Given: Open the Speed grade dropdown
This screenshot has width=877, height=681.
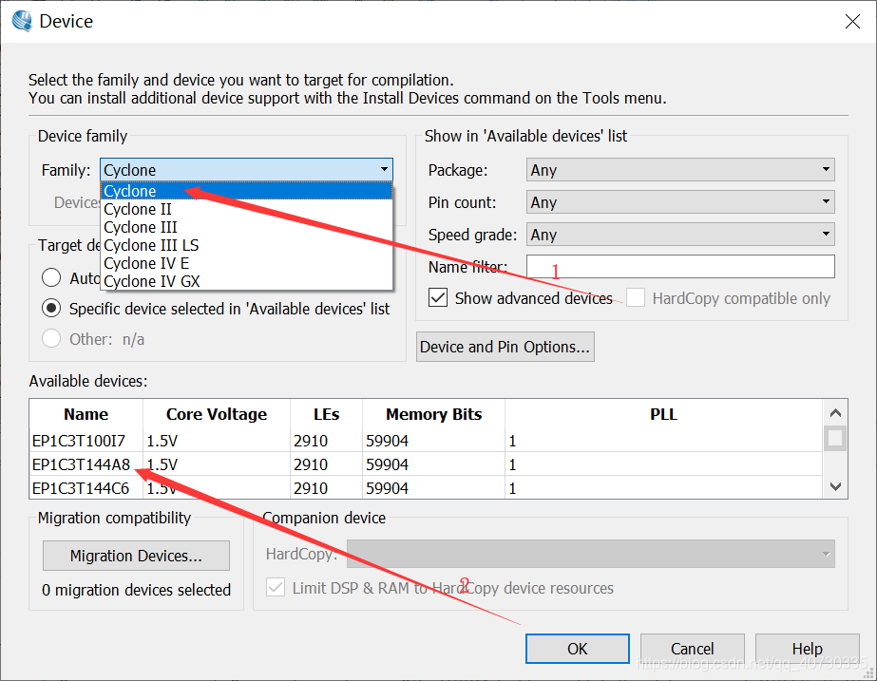Looking at the screenshot, I should coord(680,235).
